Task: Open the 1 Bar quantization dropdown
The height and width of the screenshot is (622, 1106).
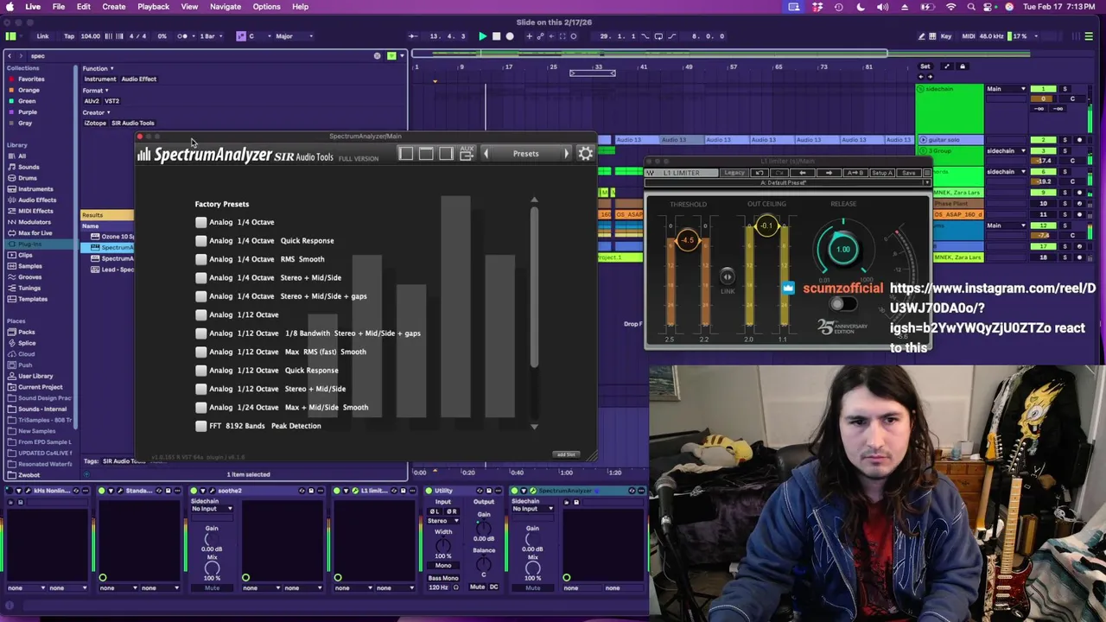Action: pyautogui.click(x=212, y=36)
